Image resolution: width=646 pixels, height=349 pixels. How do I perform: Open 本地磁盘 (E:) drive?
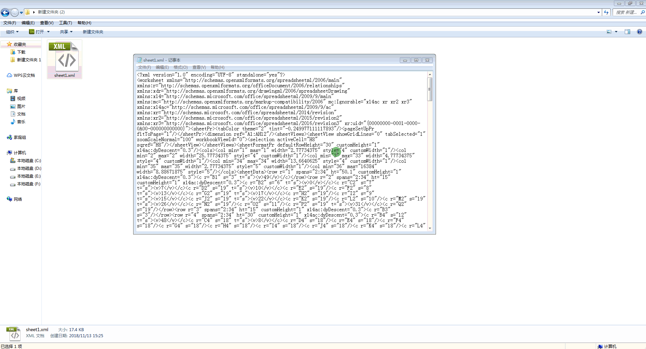click(x=26, y=176)
